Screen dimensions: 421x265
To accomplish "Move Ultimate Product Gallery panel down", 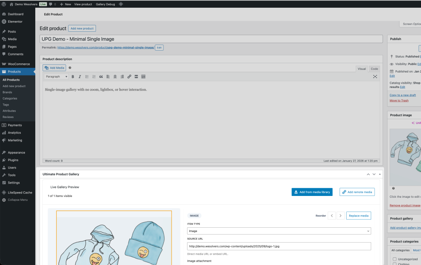I will pyautogui.click(x=374, y=174).
